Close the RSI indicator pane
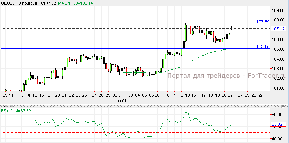Viewport: 289px width, 143px height. click(x=283, y=106)
